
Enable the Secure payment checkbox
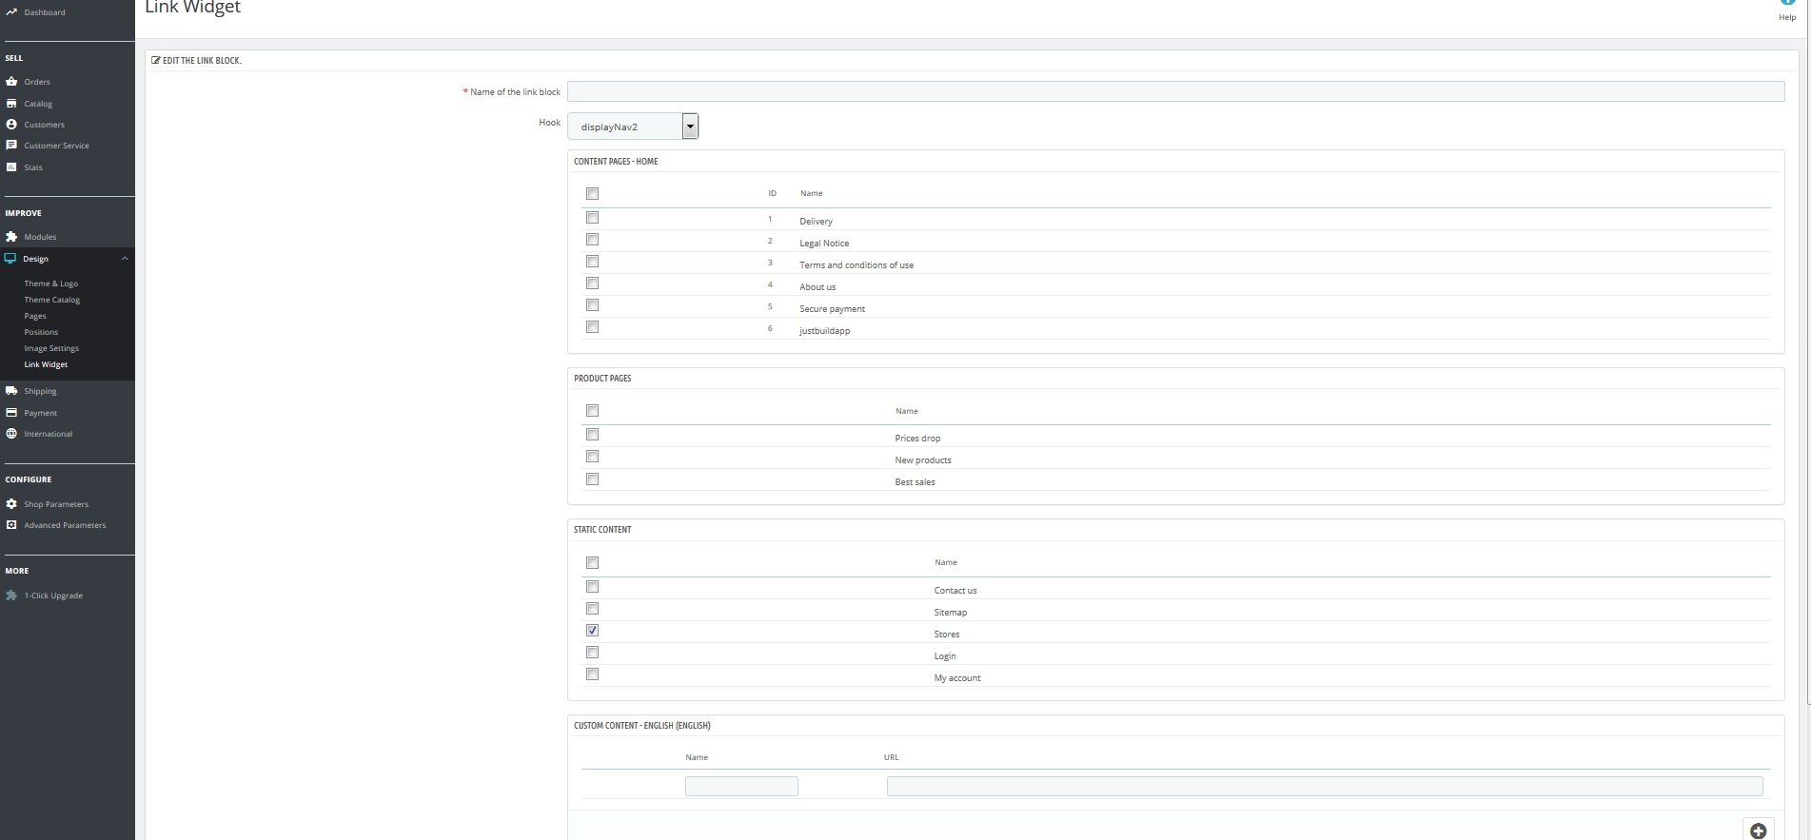pos(592,305)
